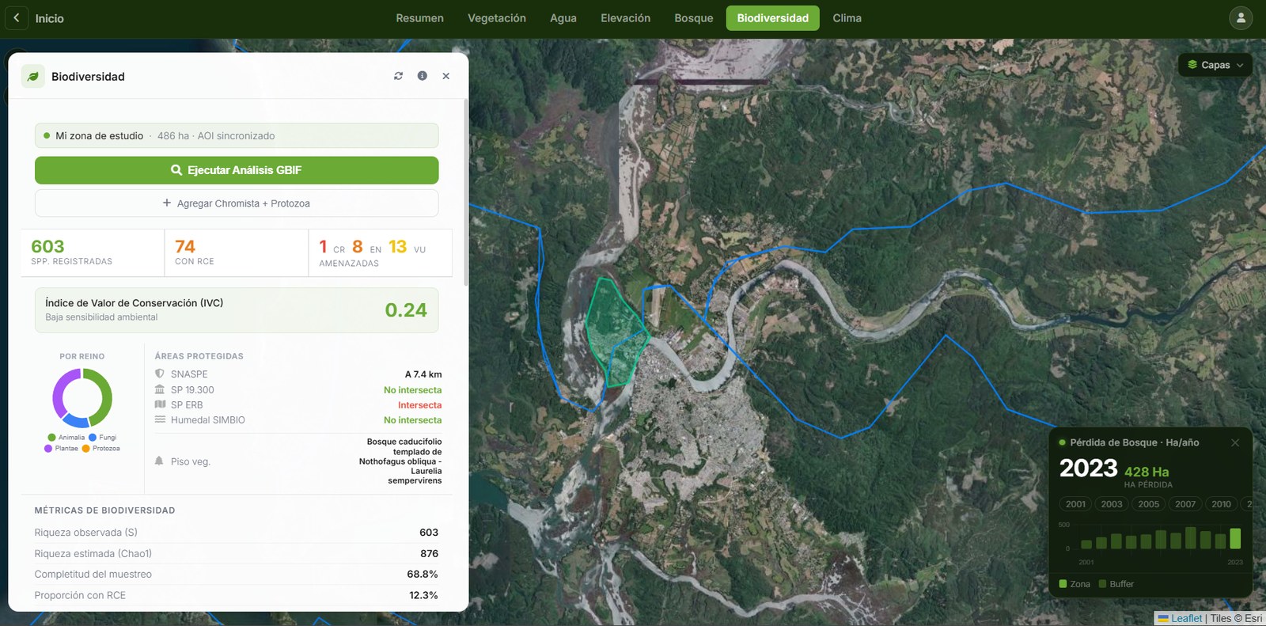The width and height of the screenshot is (1266, 626).
Task: Run Ejecutar Análisis GBIF
Action: pyautogui.click(x=237, y=170)
